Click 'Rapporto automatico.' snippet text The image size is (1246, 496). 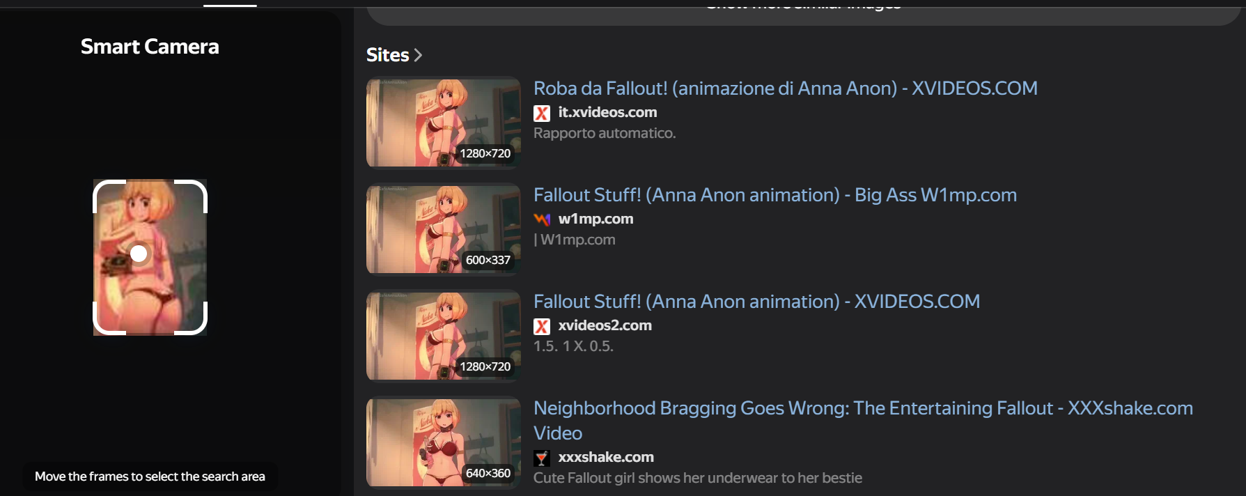coord(605,133)
